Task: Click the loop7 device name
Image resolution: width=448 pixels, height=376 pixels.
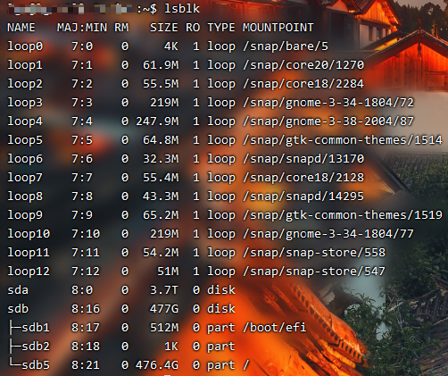Action: (x=25, y=178)
